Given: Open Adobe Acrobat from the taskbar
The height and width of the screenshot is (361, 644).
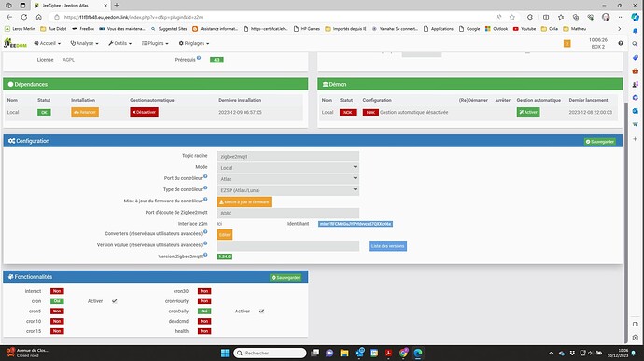Looking at the screenshot, I should pos(388,353).
